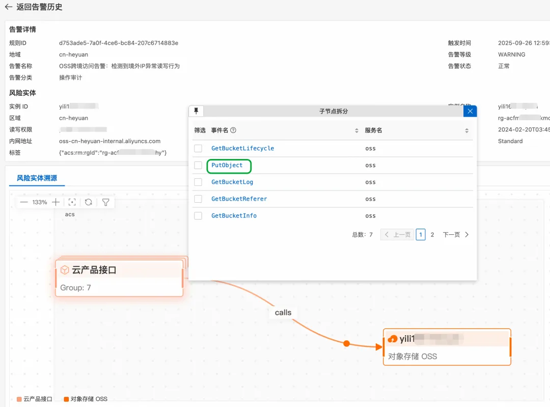
Task: Select page 1 in pagination
Action: tap(421, 235)
